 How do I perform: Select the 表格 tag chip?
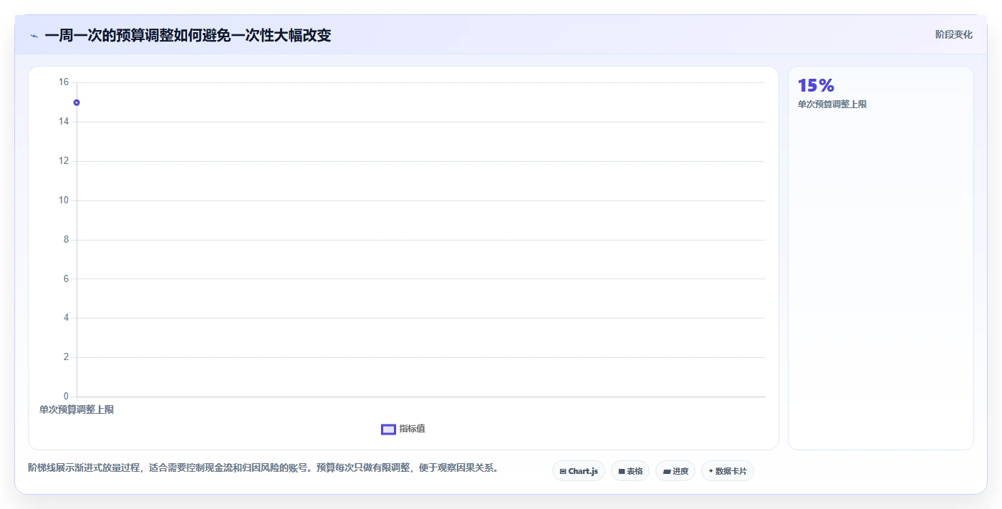tap(630, 471)
